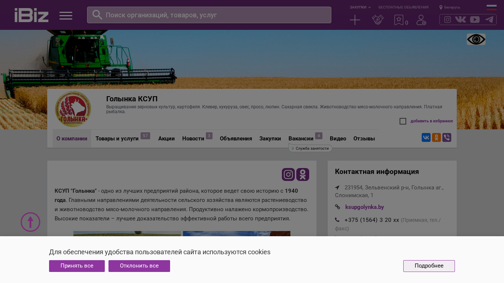The width and height of the screenshot is (504, 283).
Task: Toggle accessibility eye view mode
Action: click(x=476, y=39)
